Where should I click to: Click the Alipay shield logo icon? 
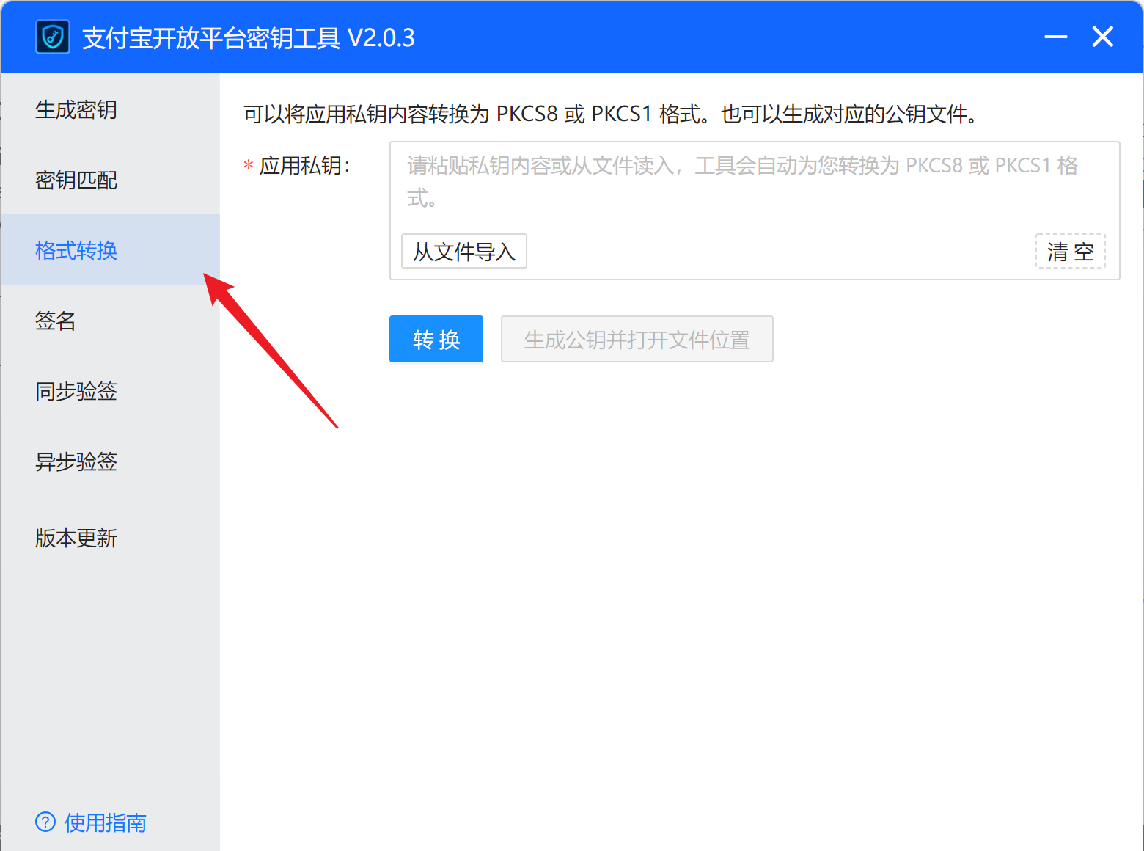point(53,37)
